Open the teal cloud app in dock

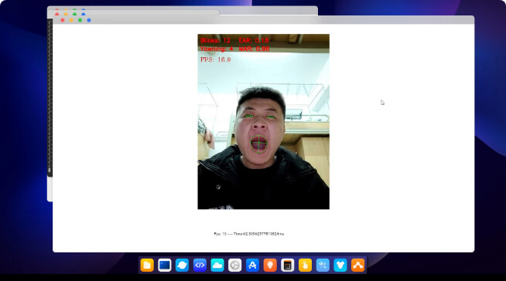click(217, 266)
